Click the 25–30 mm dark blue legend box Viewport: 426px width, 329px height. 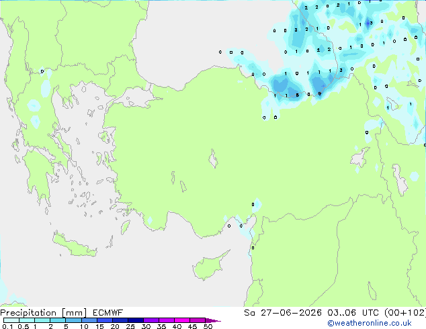point(135,320)
